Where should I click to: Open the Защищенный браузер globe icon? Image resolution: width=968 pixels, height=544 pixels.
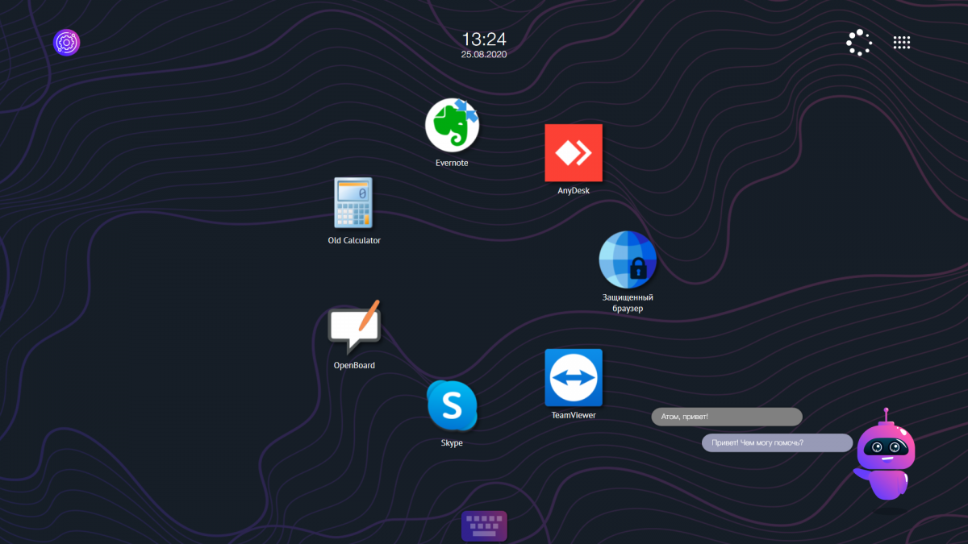coord(628,260)
